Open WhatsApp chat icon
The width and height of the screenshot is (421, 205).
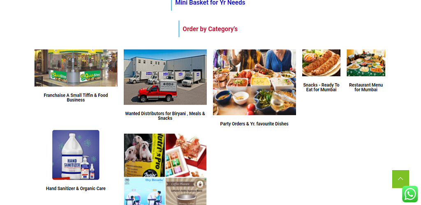(x=410, y=194)
